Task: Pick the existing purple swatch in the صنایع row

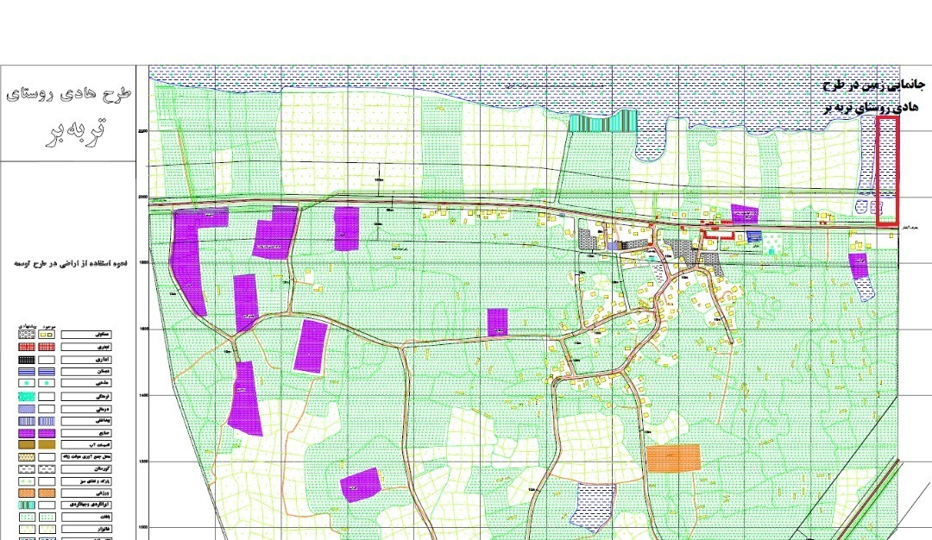Action: 47,434
